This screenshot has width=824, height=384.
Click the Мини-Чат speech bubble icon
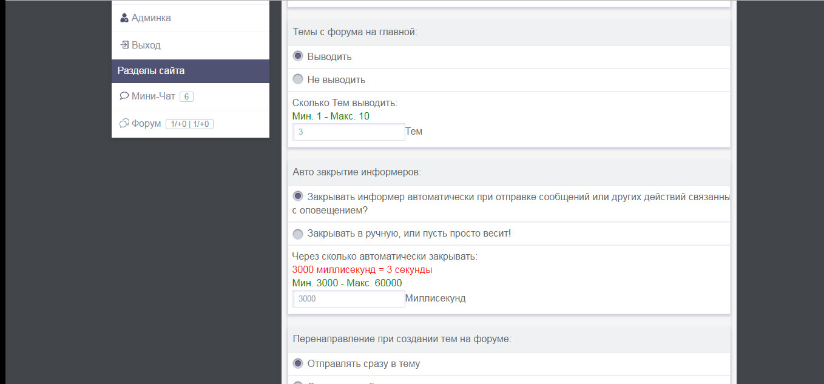click(x=124, y=96)
